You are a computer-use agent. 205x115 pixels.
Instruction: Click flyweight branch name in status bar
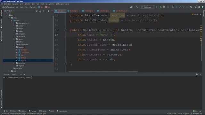point(195,114)
